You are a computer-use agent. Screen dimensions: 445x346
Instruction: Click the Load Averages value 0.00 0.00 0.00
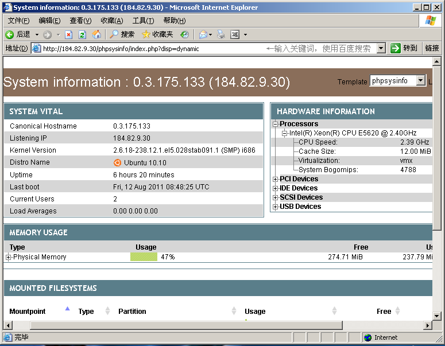point(136,211)
